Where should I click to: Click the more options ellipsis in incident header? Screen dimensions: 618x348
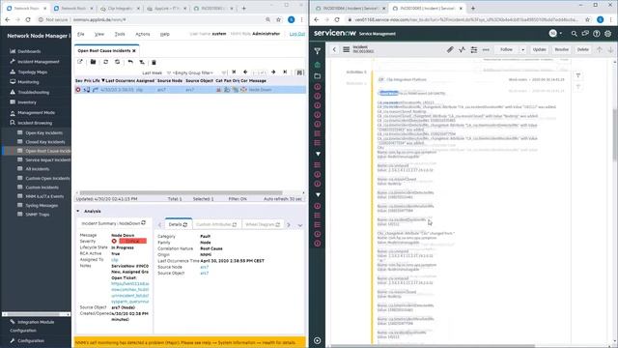(x=486, y=49)
